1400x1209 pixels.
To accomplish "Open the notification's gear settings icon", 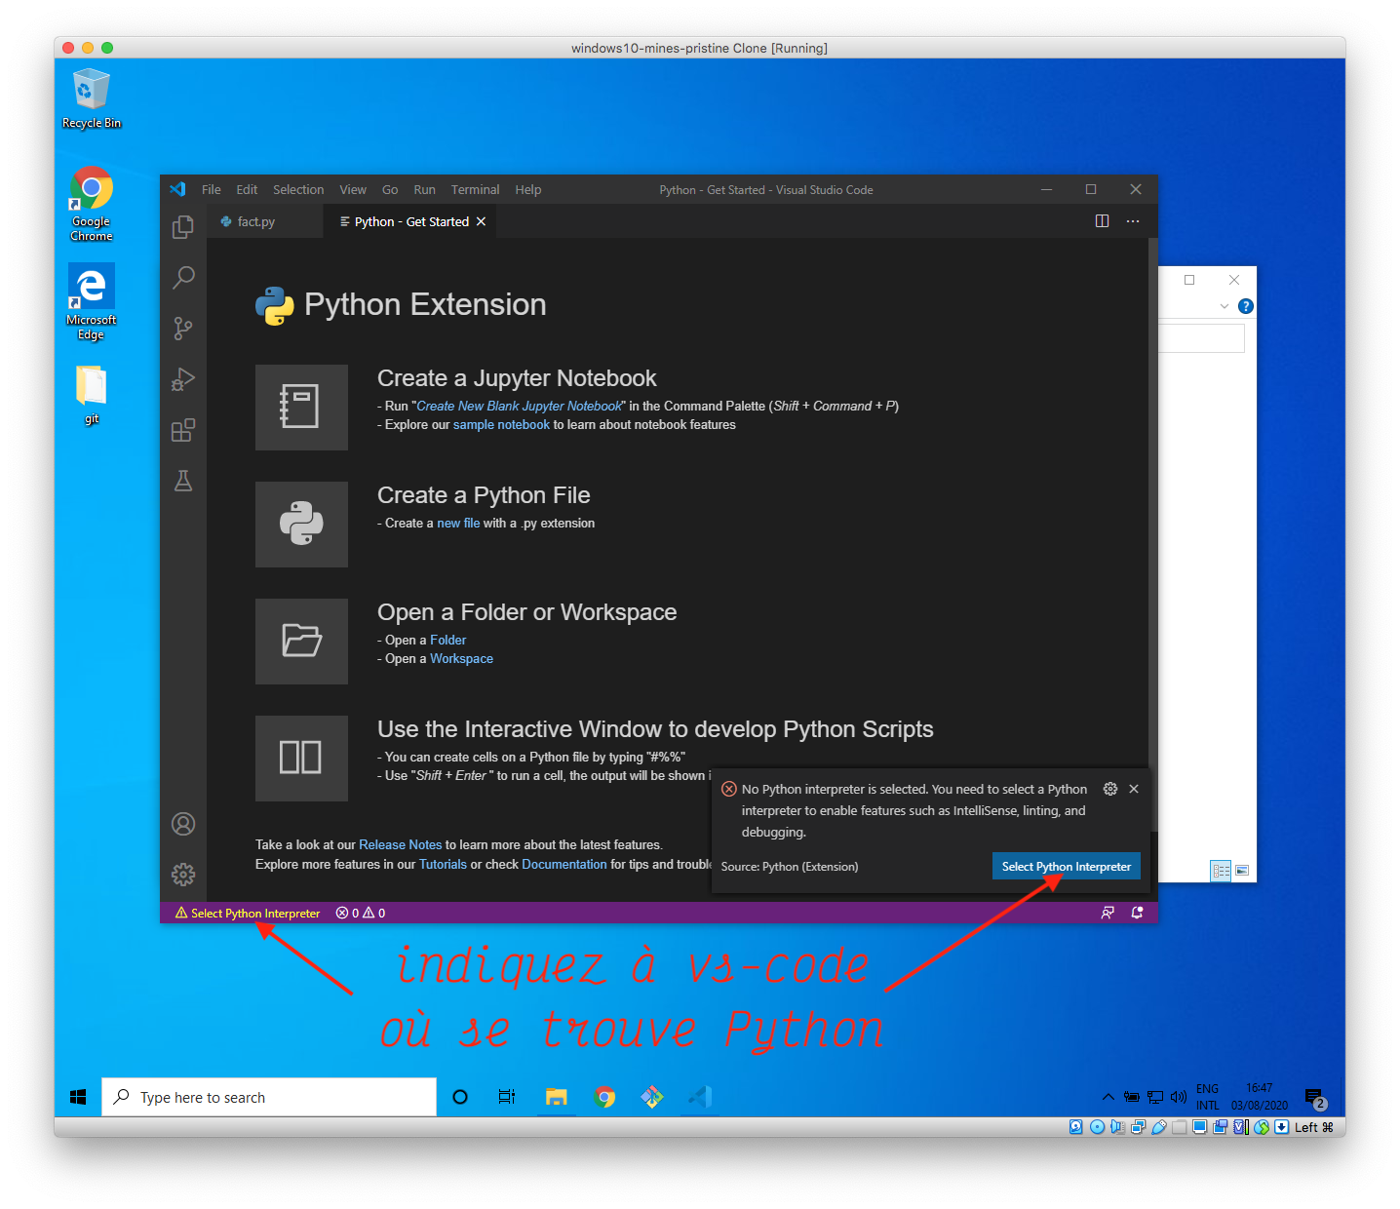I will coord(1110,789).
